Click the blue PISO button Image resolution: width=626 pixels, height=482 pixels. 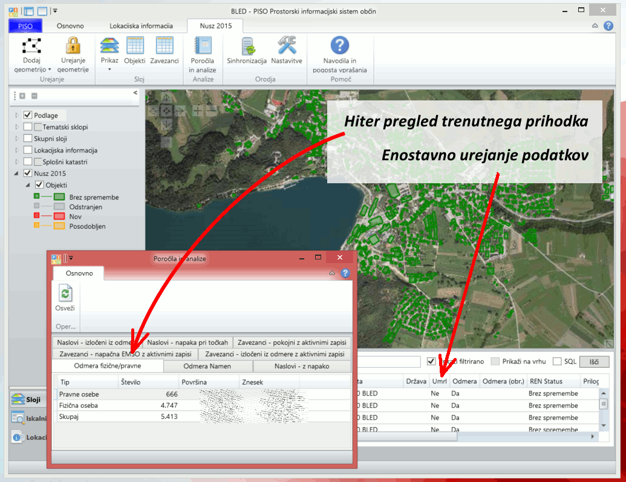point(25,26)
